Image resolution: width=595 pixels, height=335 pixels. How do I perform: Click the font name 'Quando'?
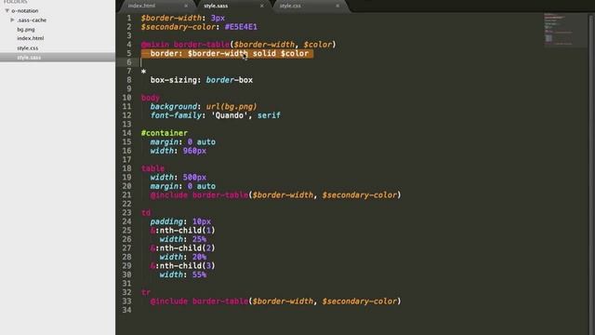click(230, 115)
